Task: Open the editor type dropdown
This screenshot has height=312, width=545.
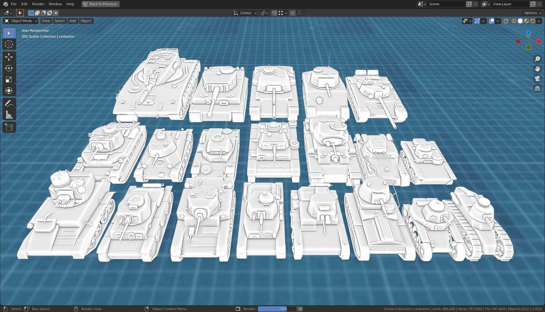Action: click(7, 13)
